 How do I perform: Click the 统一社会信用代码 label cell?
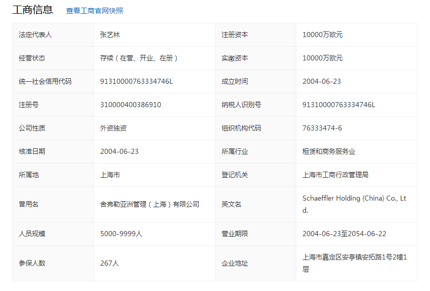click(53, 81)
